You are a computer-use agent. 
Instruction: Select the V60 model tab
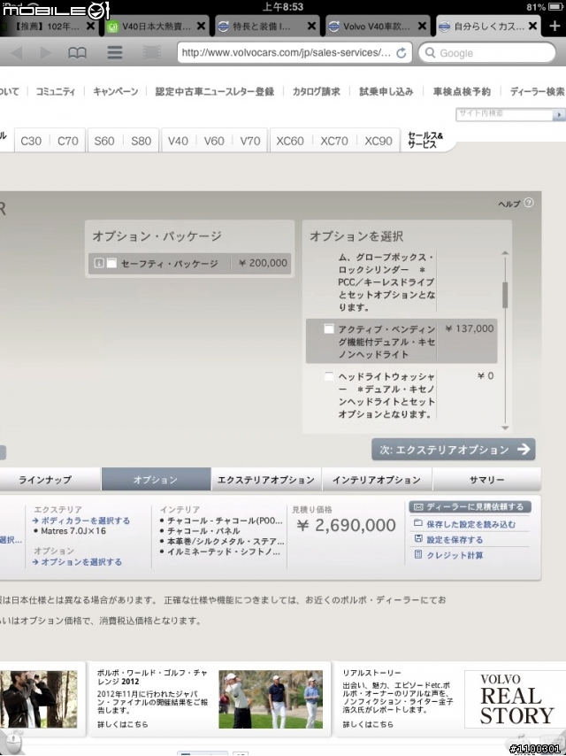click(214, 141)
